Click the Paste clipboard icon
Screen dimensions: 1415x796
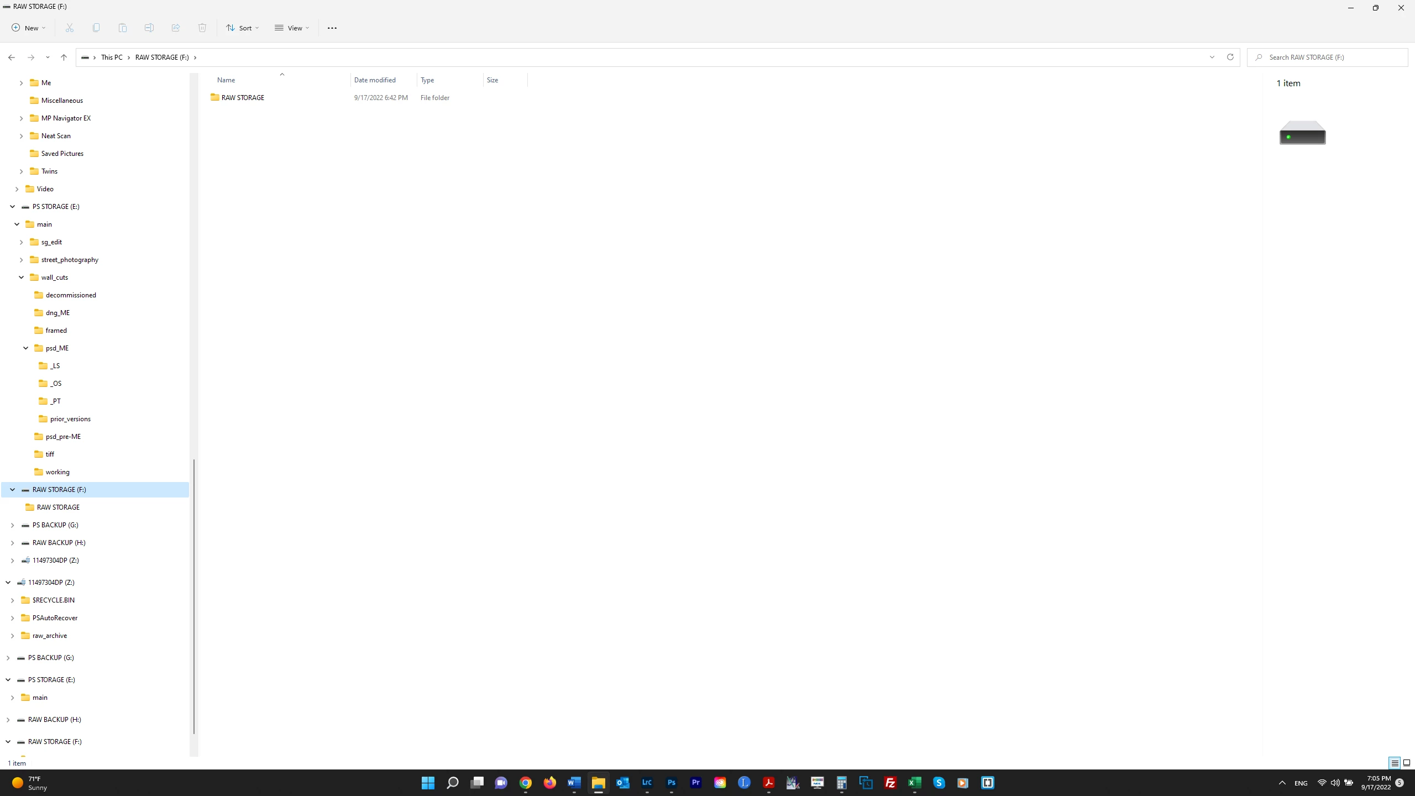(x=123, y=28)
